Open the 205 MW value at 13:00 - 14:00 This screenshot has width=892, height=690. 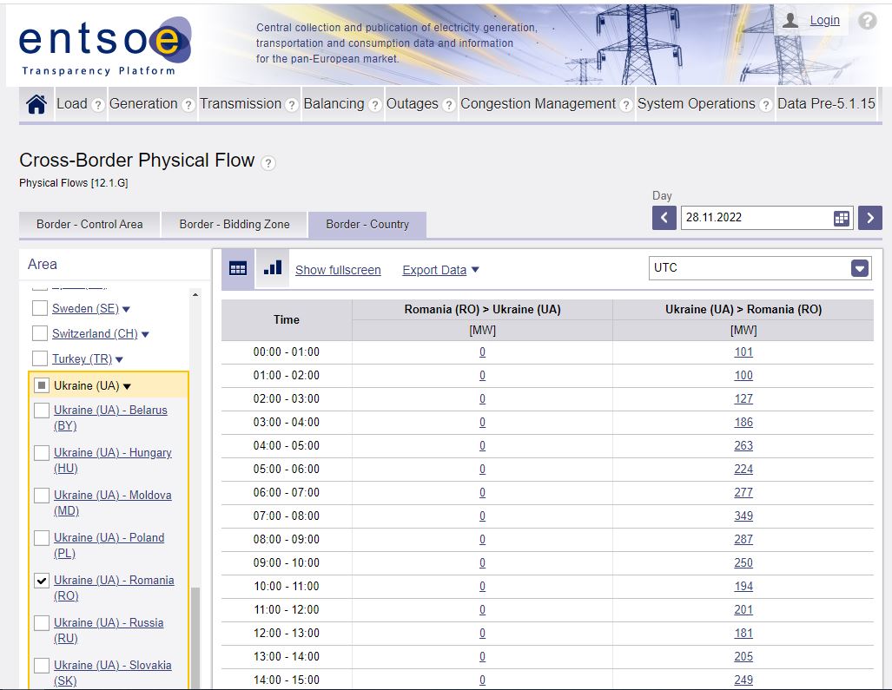pos(743,656)
